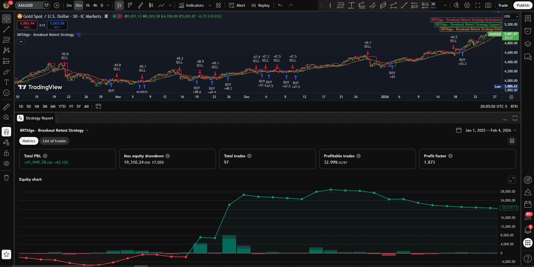Collapse the indicator legend chevron
Image resolution: width=534 pixels, height=267 pixels.
[21, 42]
